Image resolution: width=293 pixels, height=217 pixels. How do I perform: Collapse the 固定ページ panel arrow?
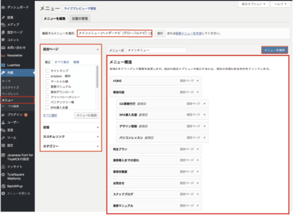click(98, 50)
